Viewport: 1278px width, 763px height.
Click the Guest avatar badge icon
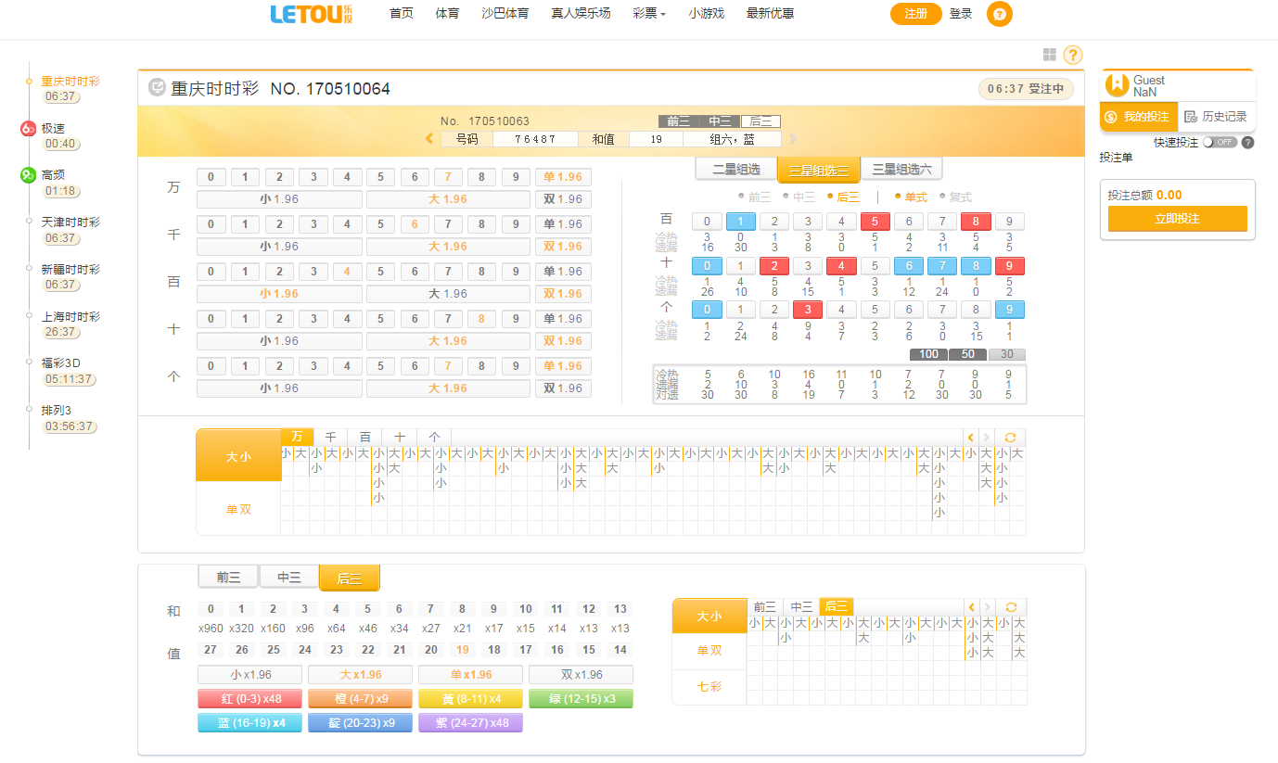(1118, 85)
